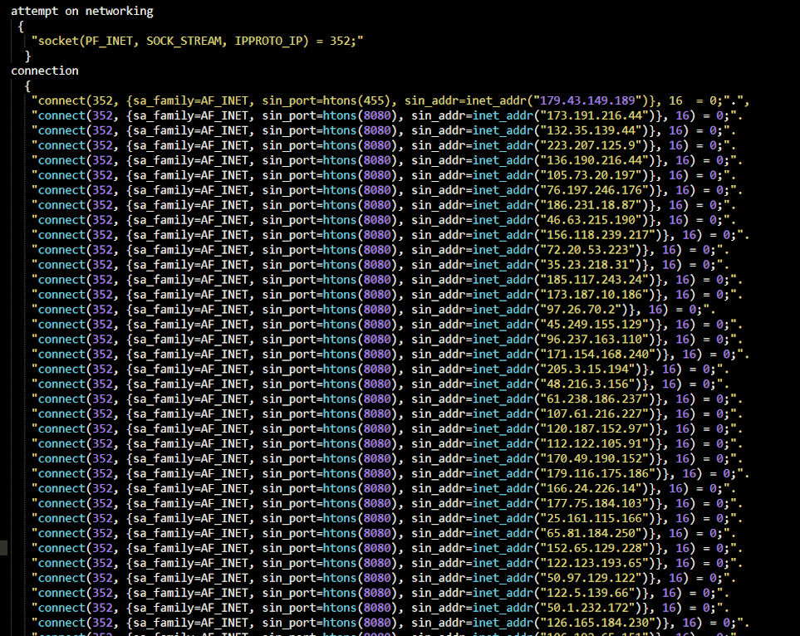Click the connect line with IP 223.207.125.9
800x636 pixels.
tap(384, 145)
